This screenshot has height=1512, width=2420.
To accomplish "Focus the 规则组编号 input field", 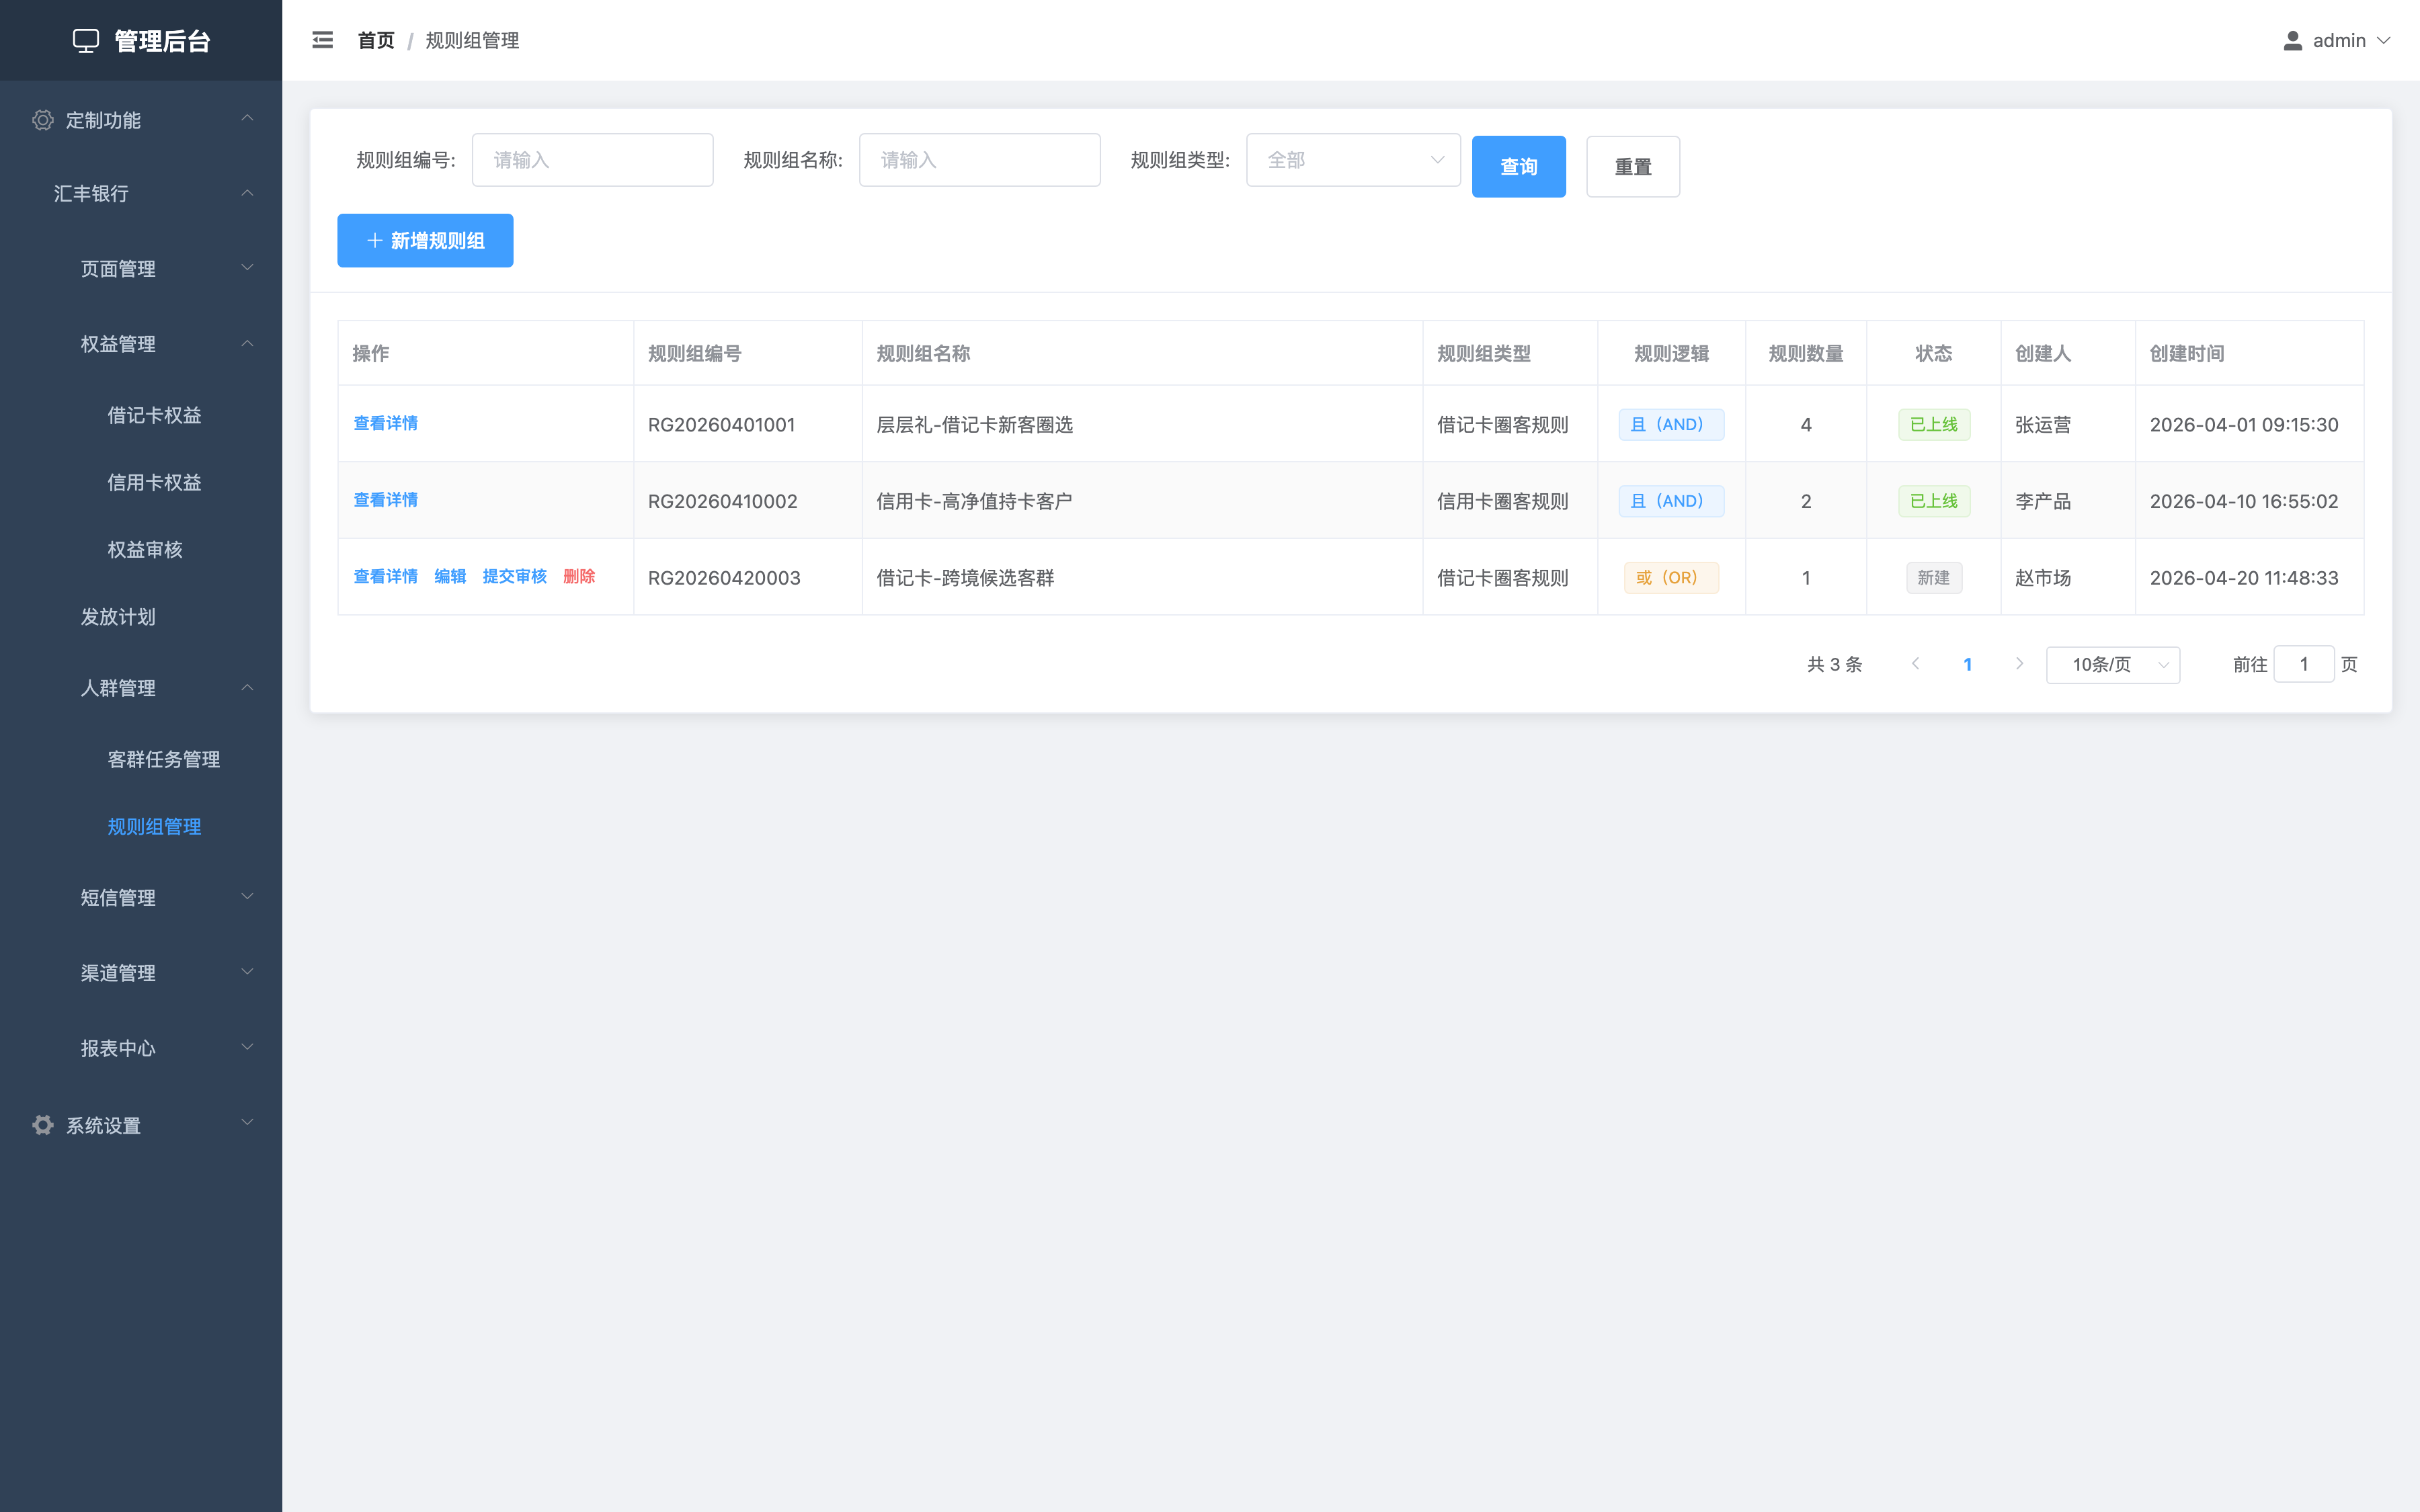I will (592, 160).
